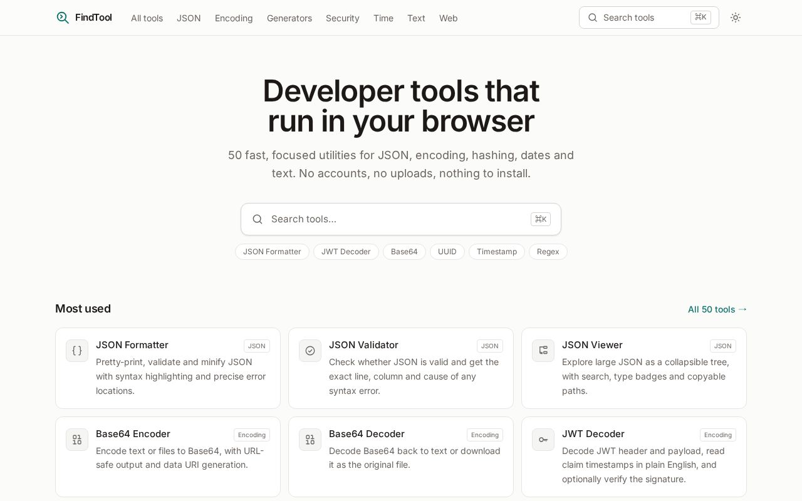Click the JWT Decoder key icon
Viewport: 802px width, 501px height.
point(543,440)
